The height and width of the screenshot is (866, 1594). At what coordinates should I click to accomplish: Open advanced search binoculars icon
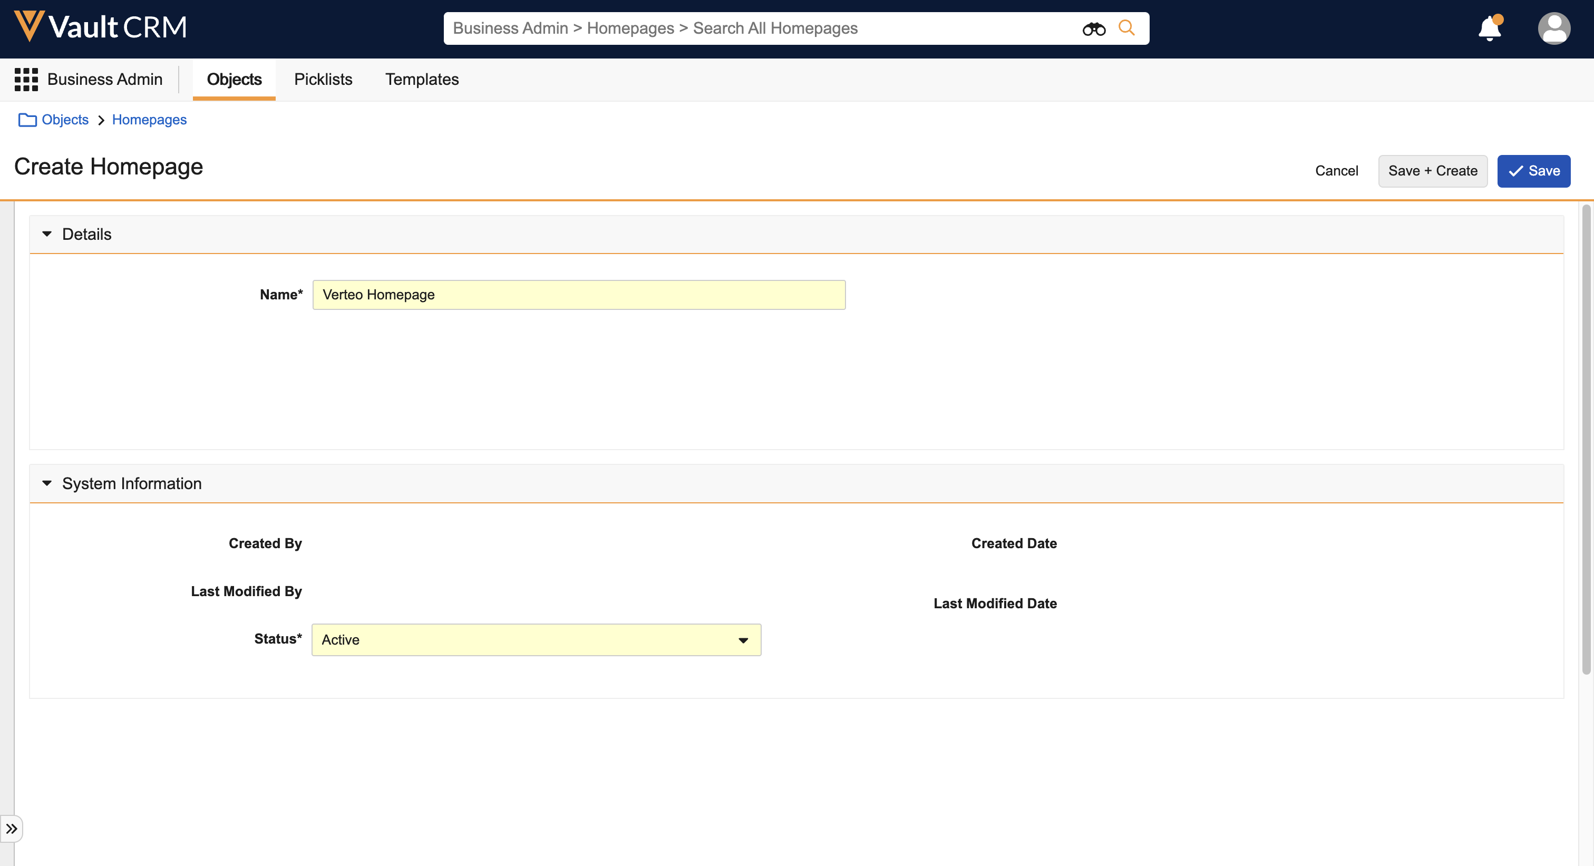coord(1093,28)
